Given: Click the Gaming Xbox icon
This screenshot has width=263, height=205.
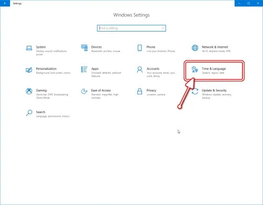Looking at the screenshot, I should tap(29, 91).
